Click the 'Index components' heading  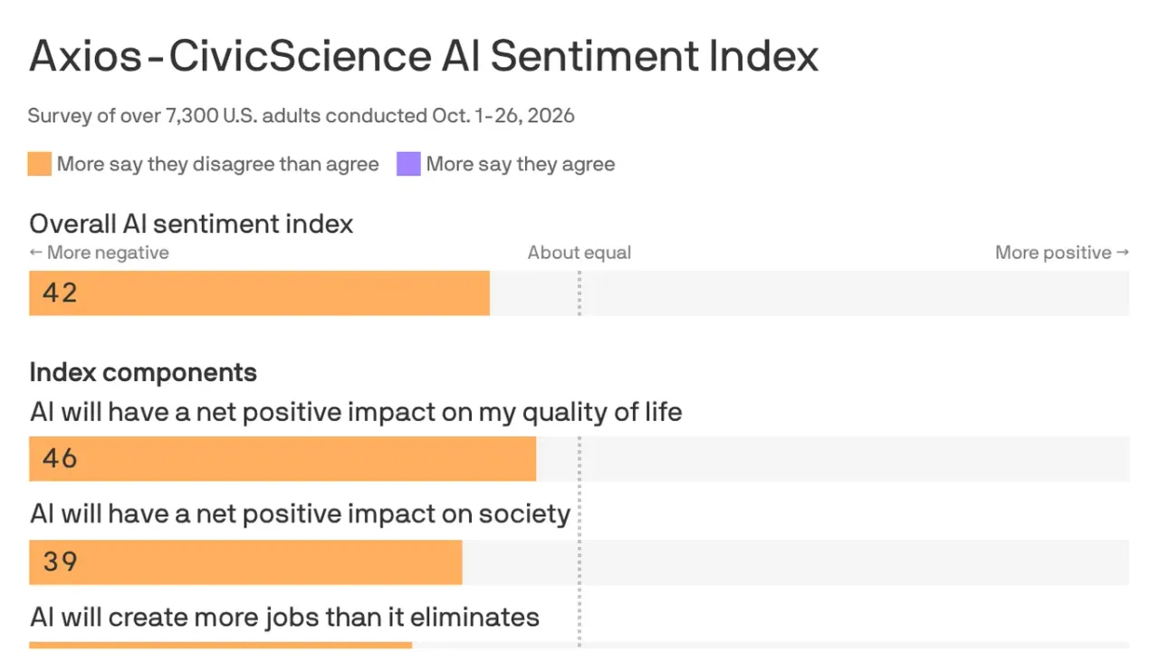143,372
